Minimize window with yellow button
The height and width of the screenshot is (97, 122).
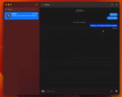pos(8,5)
